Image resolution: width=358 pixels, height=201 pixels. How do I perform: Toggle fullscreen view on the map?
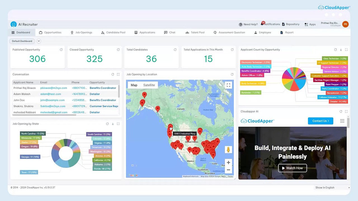coord(229,85)
